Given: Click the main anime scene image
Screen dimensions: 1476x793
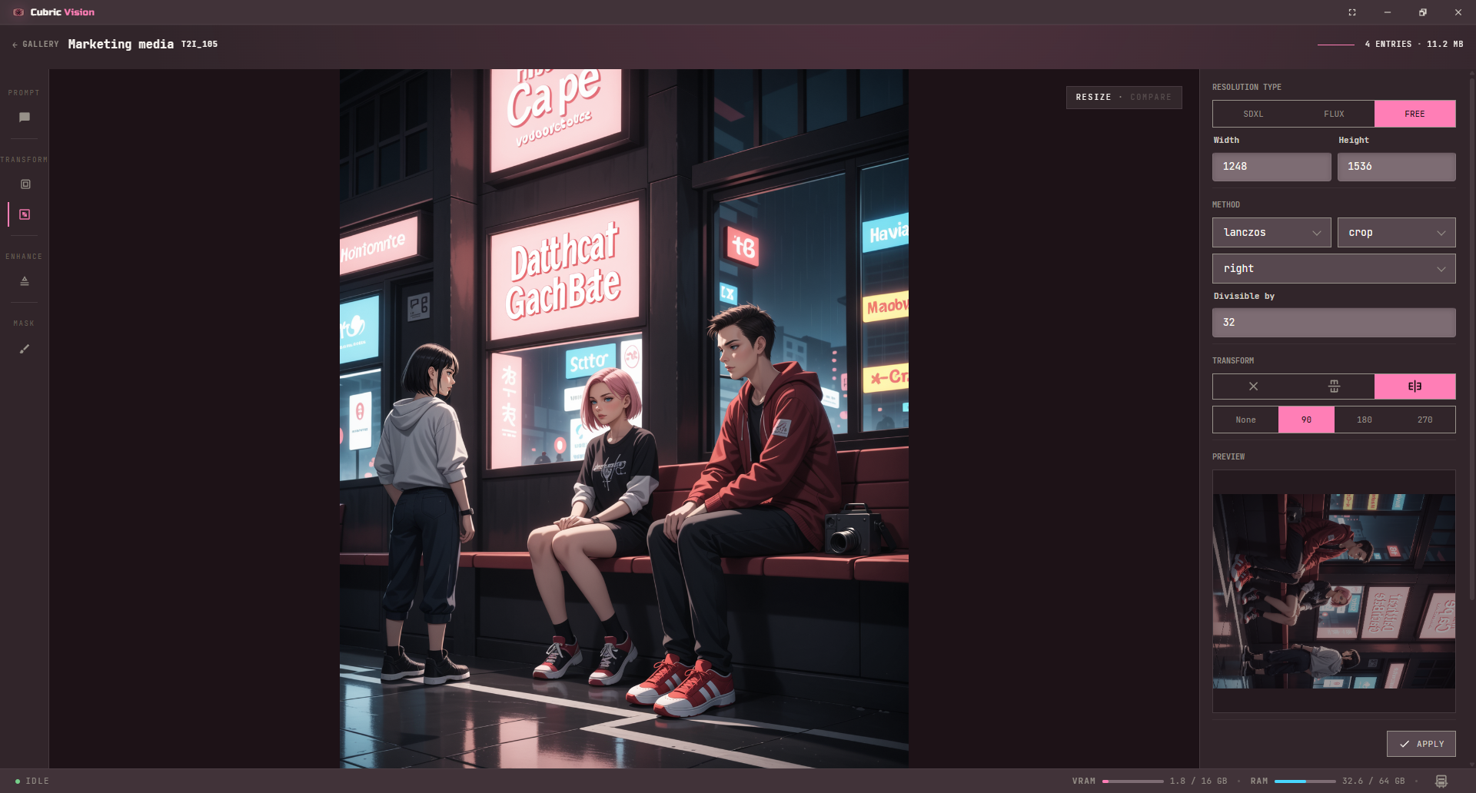Looking at the screenshot, I should pyautogui.click(x=624, y=419).
